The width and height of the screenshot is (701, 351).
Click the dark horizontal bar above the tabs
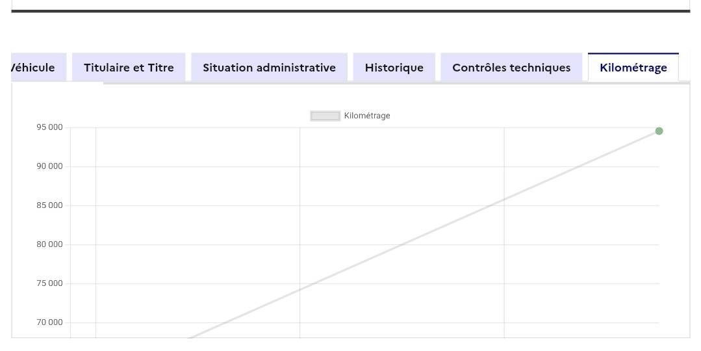pos(351,11)
